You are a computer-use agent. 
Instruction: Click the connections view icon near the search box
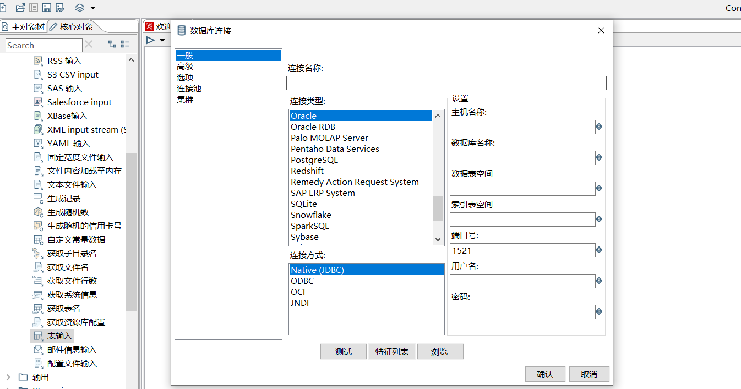pyautogui.click(x=113, y=44)
